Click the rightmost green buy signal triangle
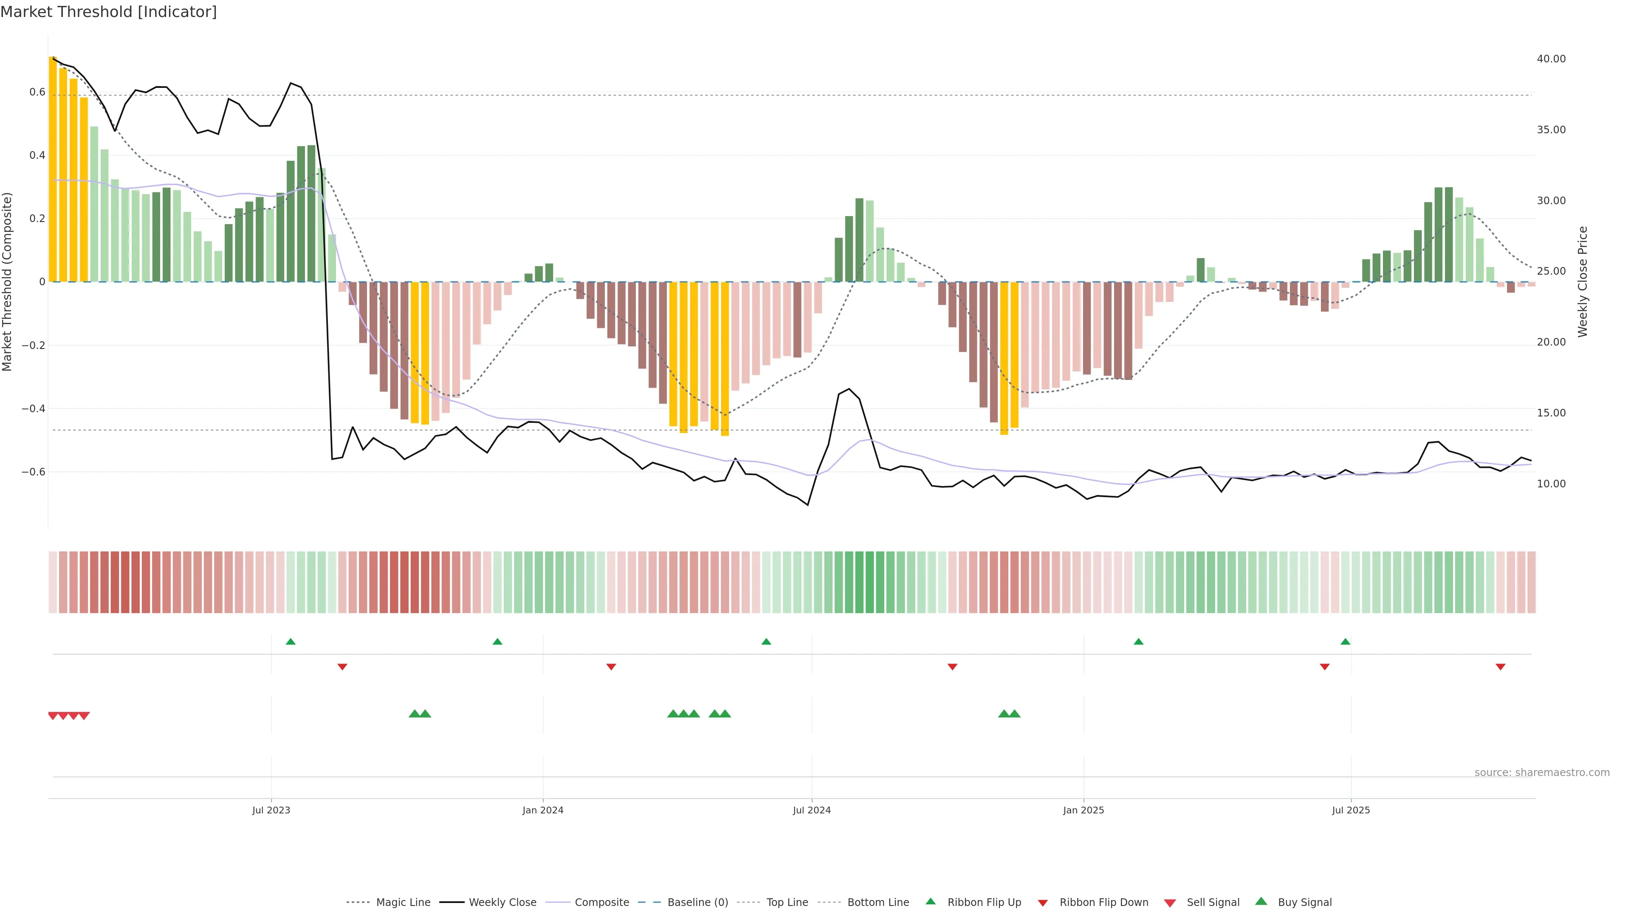Image resolution: width=1631 pixels, height=917 pixels. [1014, 714]
